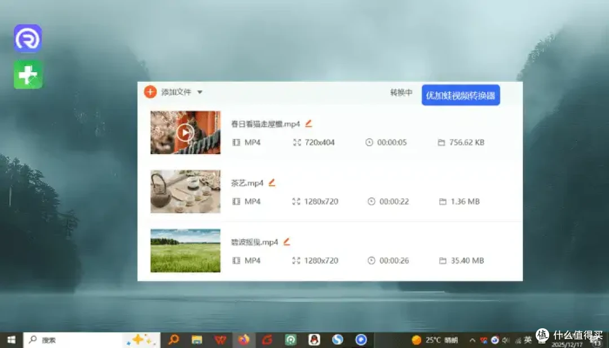Switch the 英 input method indicator
609x348 pixels.
[528, 340]
